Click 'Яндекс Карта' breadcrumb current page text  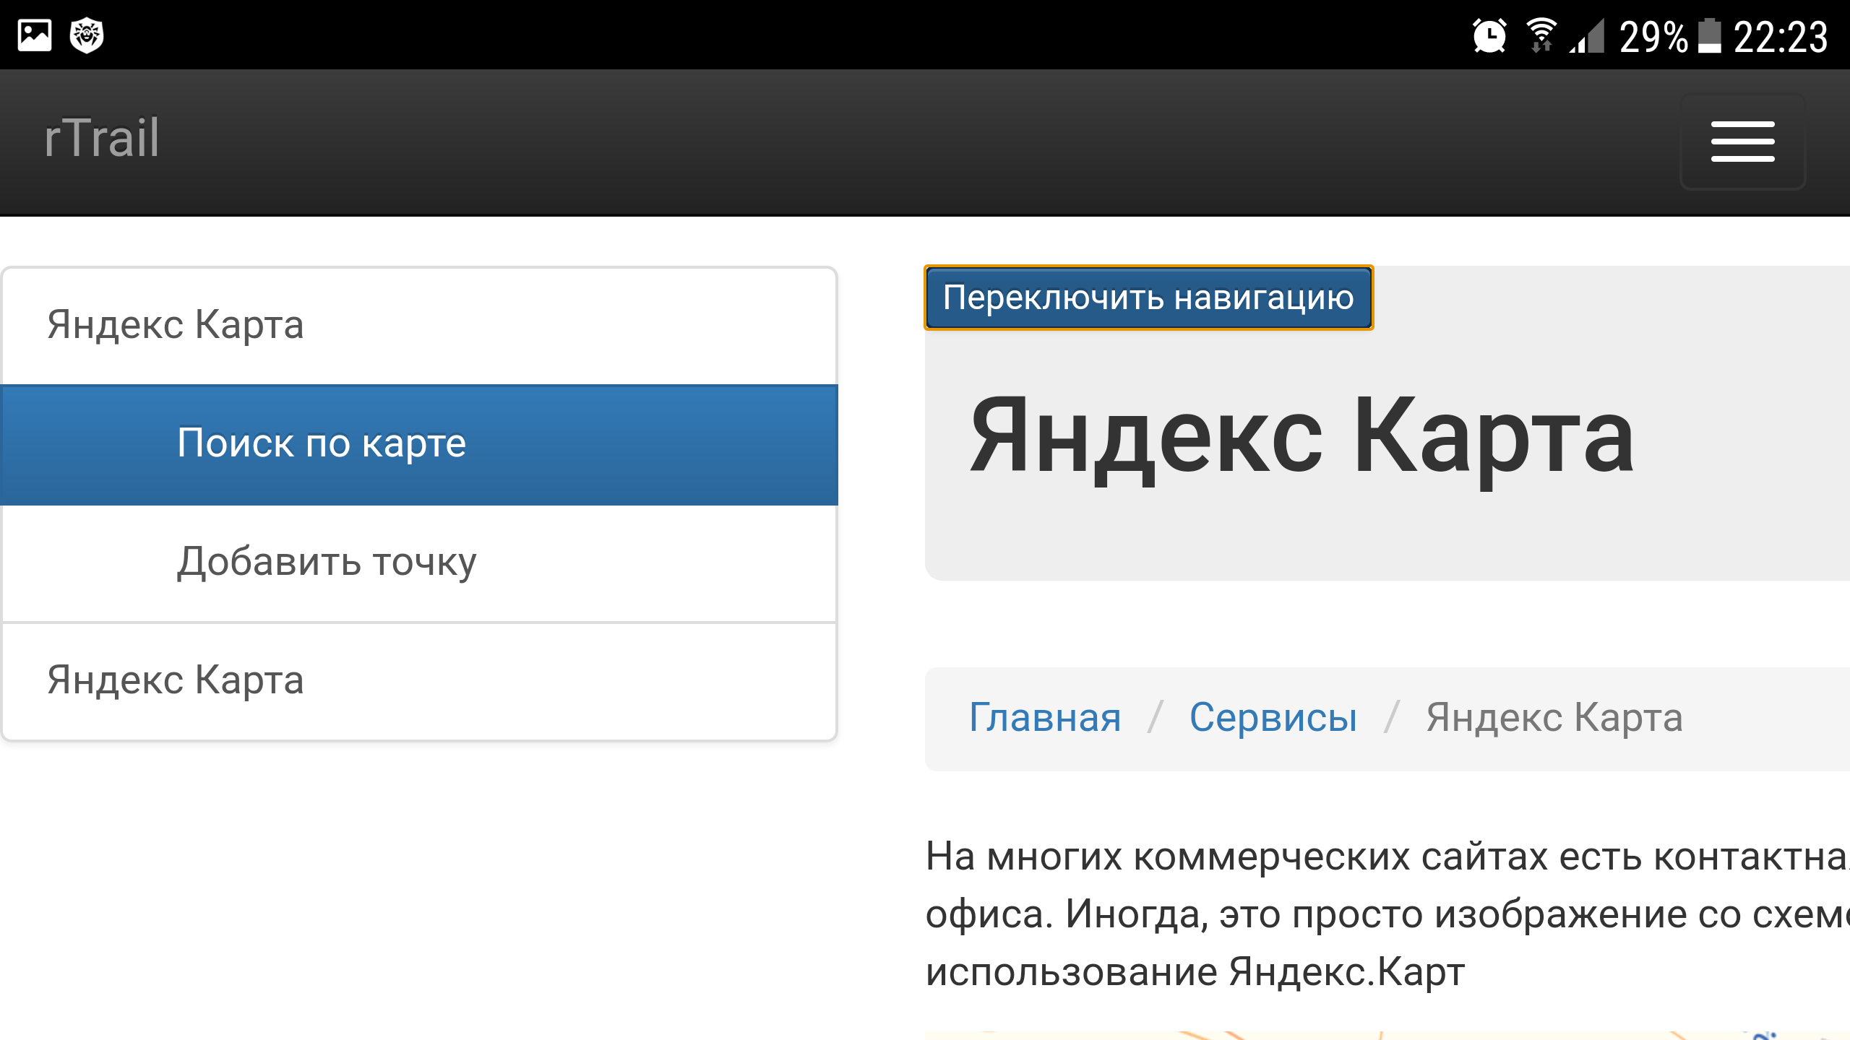(x=1554, y=718)
